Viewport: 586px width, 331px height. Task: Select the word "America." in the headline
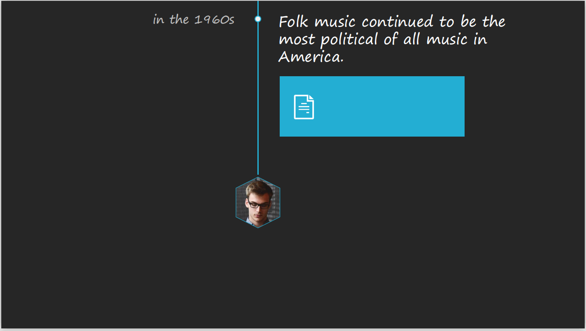[311, 57]
